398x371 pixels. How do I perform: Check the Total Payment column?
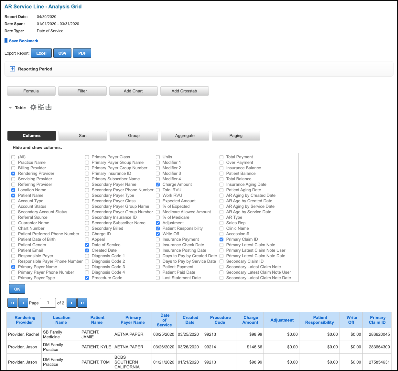coord(221,157)
